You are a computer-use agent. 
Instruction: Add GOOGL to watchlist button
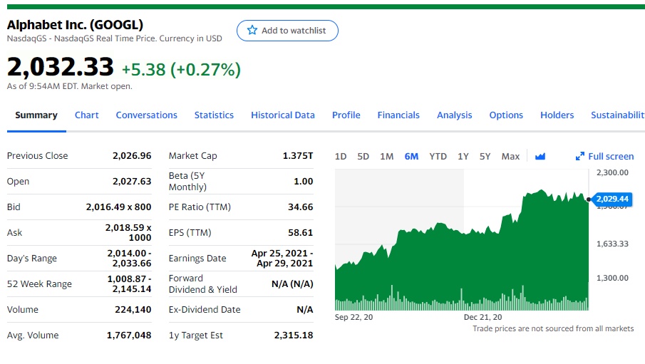click(x=287, y=31)
